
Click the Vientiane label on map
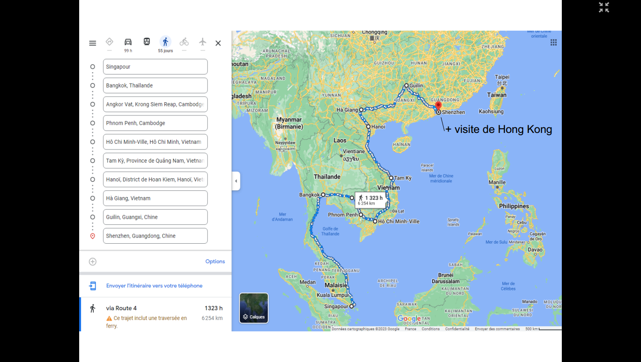click(353, 151)
